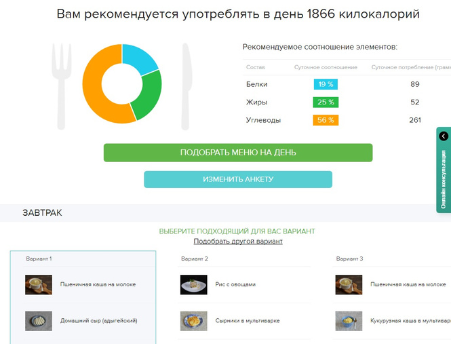Open the Онлайн консультация side tab
This screenshot has height=344, width=451.
444,179
